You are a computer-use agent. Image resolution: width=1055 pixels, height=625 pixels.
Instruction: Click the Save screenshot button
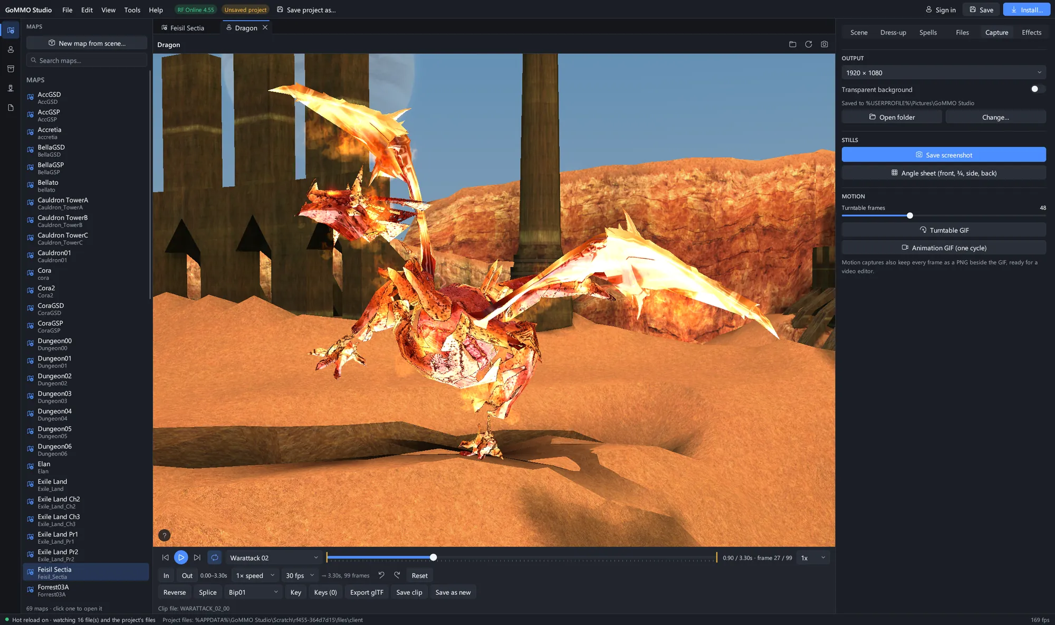pyautogui.click(x=943, y=155)
